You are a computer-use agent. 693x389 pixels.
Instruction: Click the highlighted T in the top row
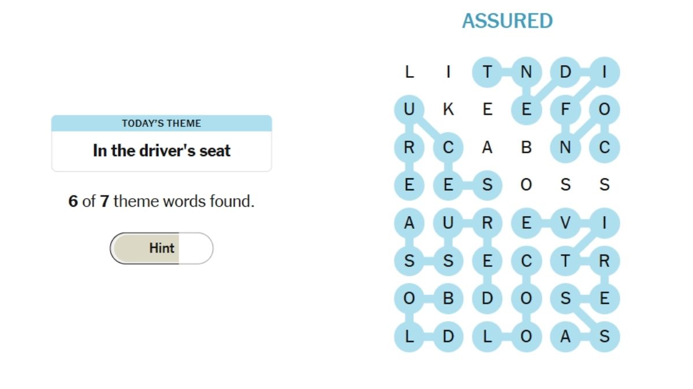point(487,72)
